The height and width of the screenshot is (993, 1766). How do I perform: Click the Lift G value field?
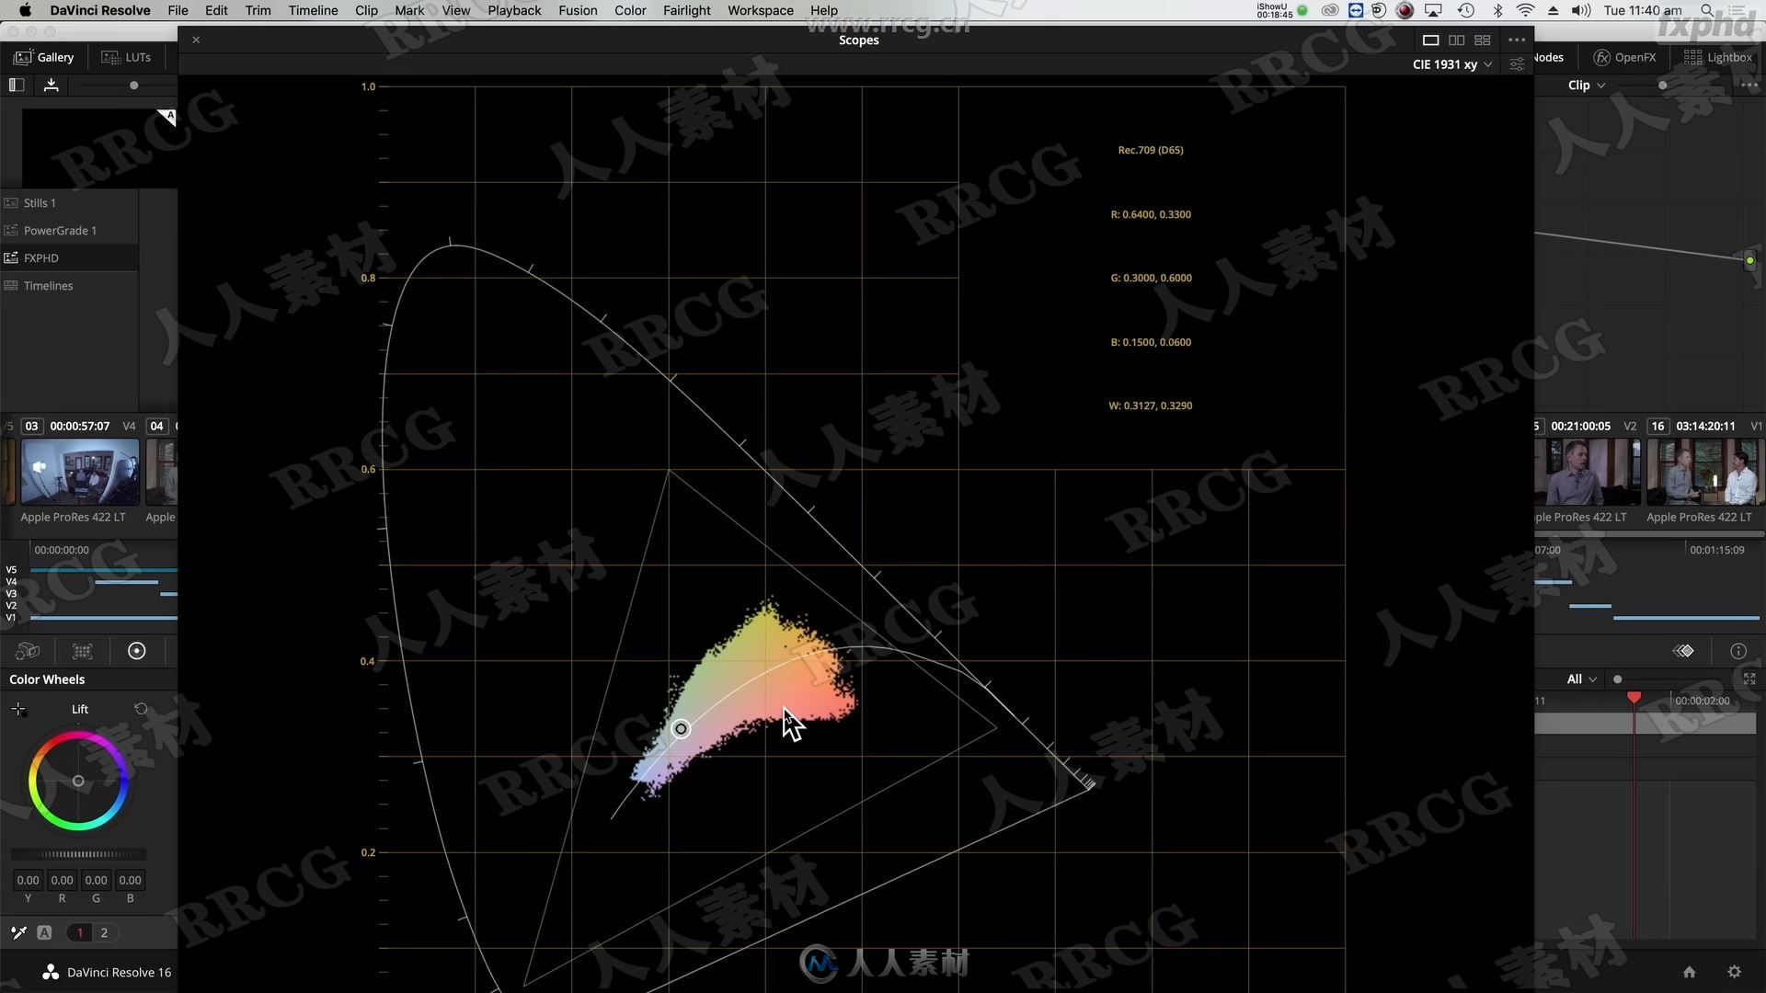(96, 880)
